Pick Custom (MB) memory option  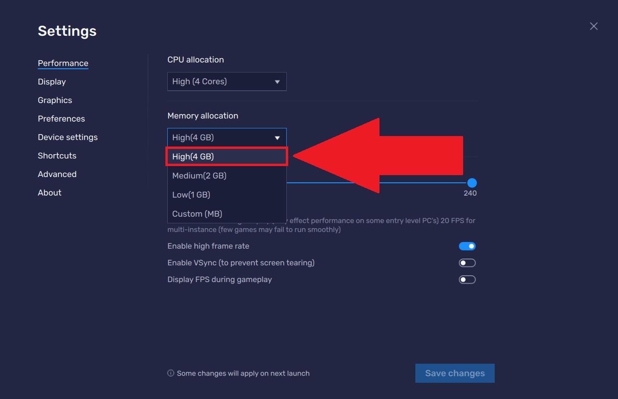(x=227, y=214)
